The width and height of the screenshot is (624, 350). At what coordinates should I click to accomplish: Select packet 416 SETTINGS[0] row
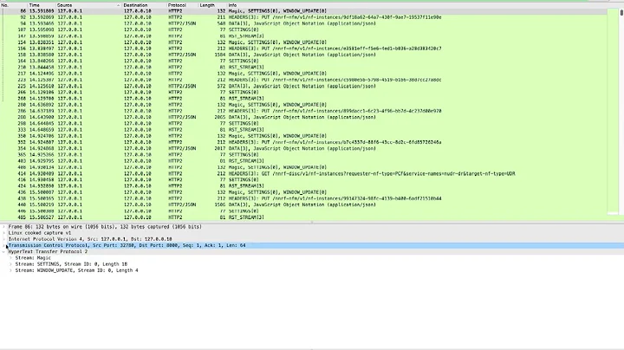303,179
